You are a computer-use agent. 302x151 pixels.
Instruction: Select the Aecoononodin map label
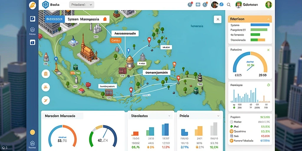click(x=125, y=34)
